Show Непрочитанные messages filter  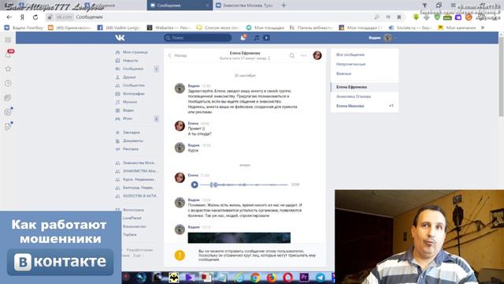[x=351, y=64]
